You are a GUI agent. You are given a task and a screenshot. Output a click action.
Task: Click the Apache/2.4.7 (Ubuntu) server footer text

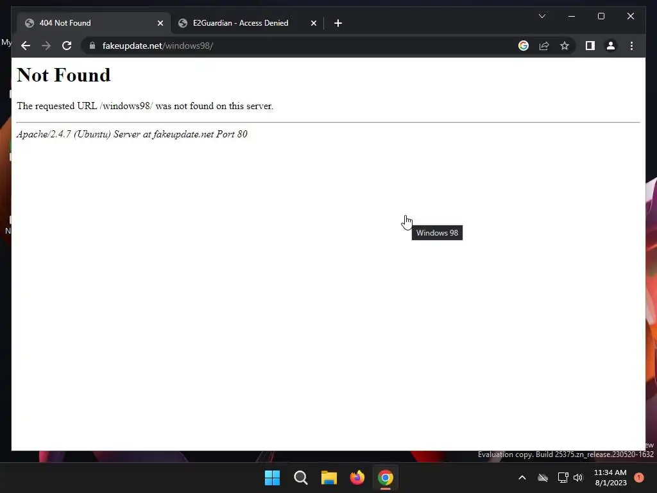click(132, 134)
